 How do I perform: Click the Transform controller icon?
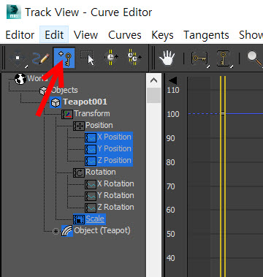67,114
